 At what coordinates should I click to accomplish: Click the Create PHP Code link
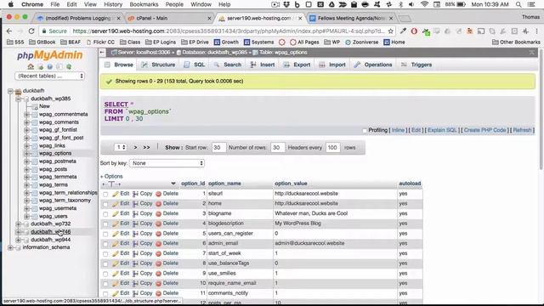click(484, 130)
